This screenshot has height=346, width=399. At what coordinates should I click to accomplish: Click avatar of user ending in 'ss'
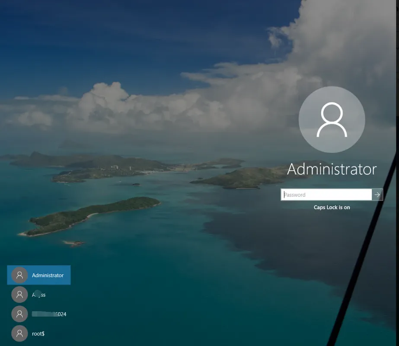pyautogui.click(x=19, y=295)
